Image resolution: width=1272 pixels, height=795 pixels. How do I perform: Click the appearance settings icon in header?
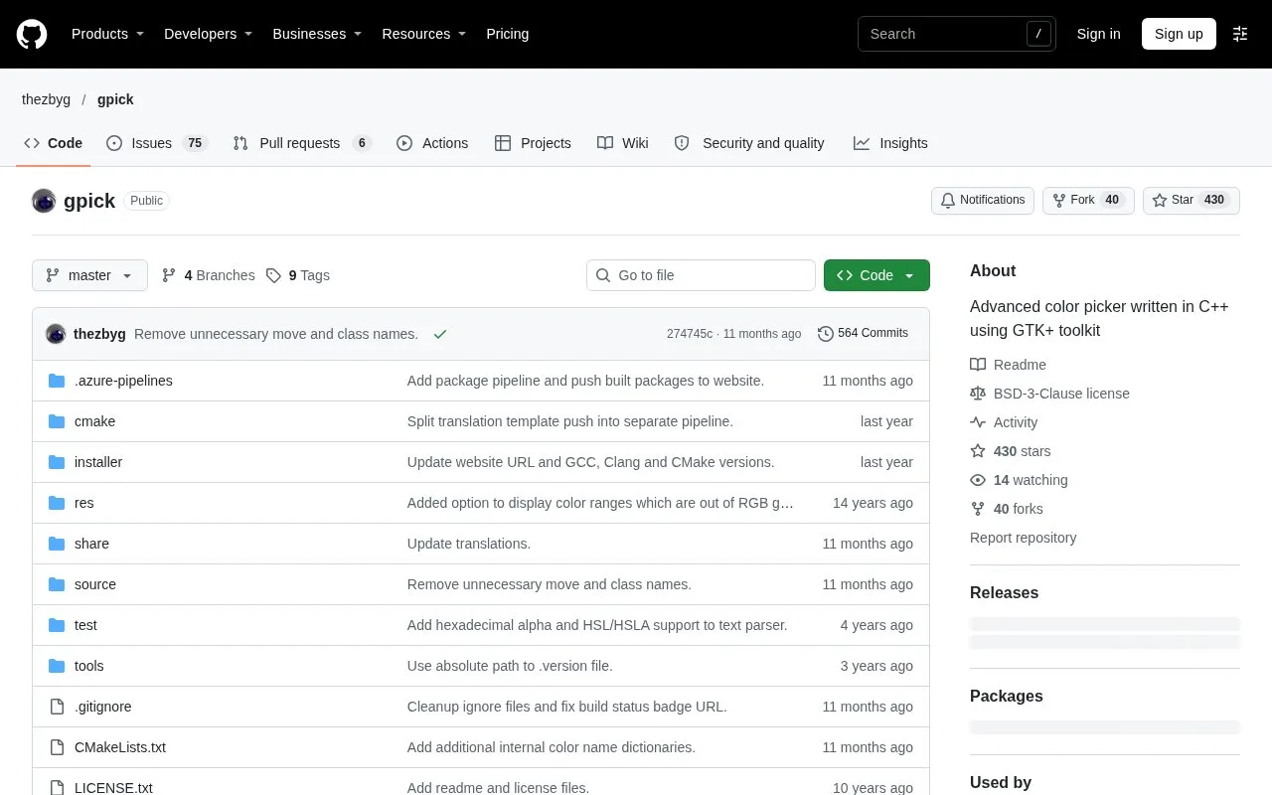(1240, 34)
